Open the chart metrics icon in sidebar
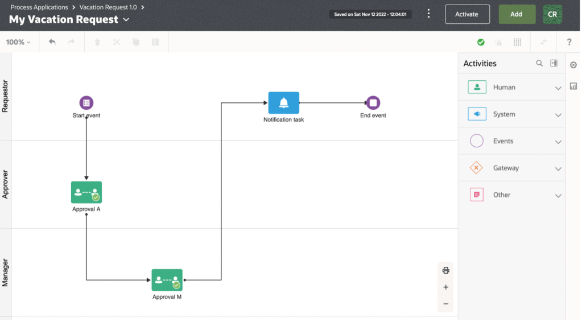The height and width of the screenshot is (322, 582). coord(573,86)
